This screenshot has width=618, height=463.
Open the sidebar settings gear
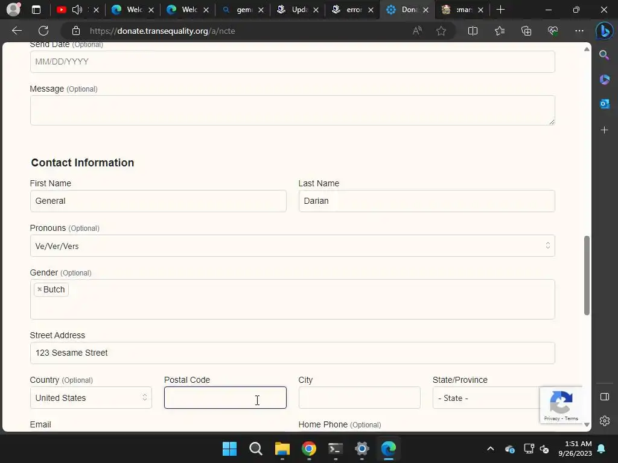tap(604, 421)
